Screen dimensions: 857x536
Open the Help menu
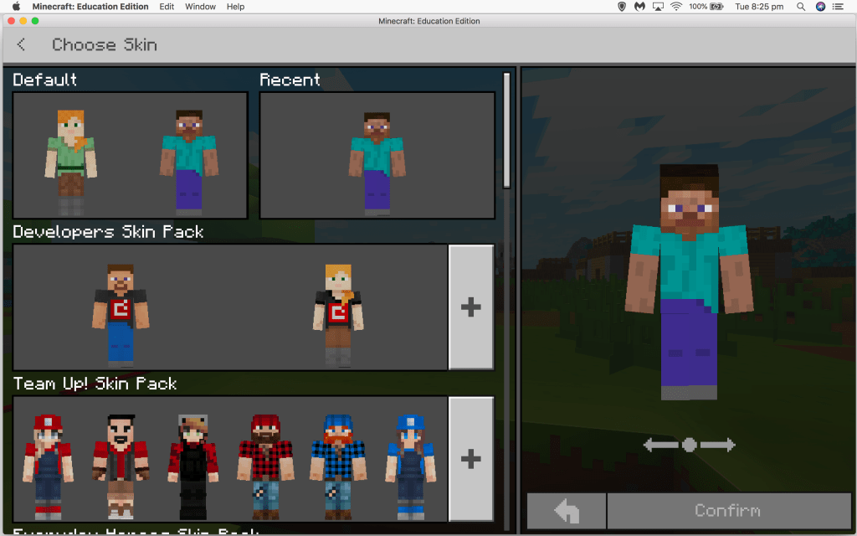236,7
